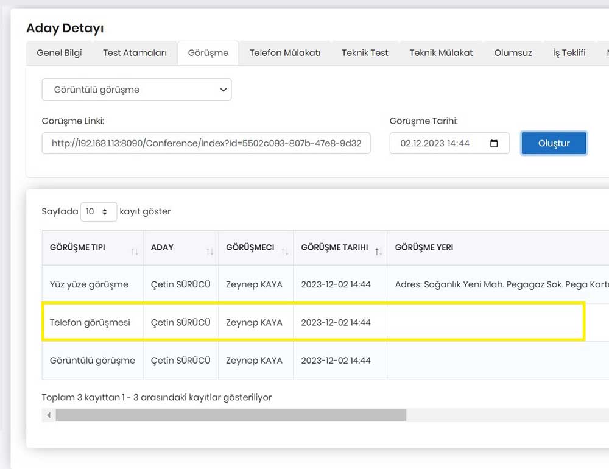Switch to the Test Atamaları tab
The height and width of the screenshot is (469, 609).
pos(135,53)
